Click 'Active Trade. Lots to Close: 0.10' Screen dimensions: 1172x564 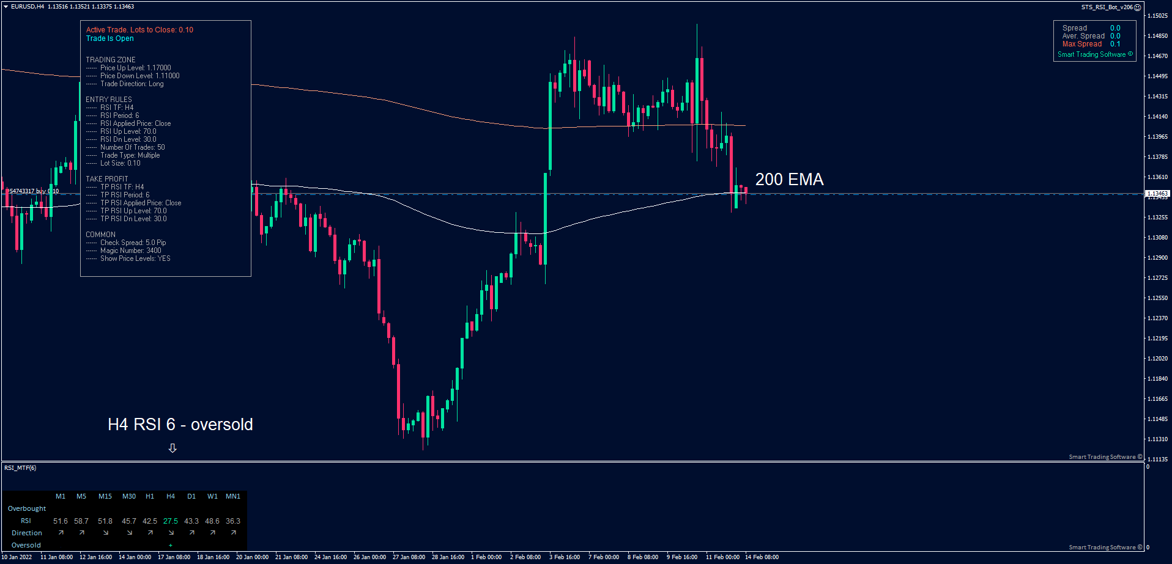pyautogui.click(x=139, y=30)
